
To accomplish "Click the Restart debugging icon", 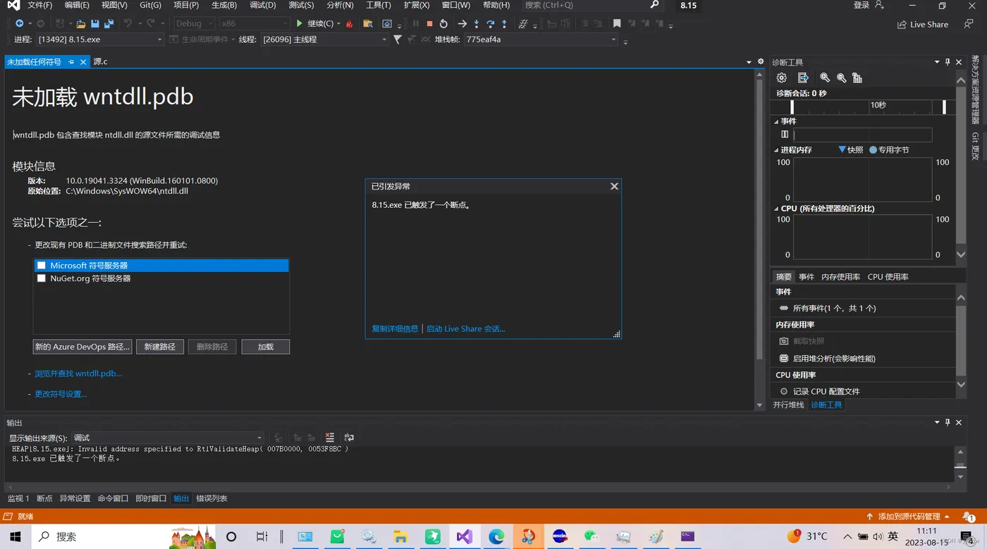I will tap(443, 24).
